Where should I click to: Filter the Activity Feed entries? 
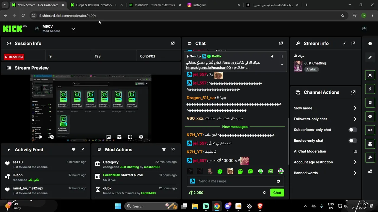[74, 150]
